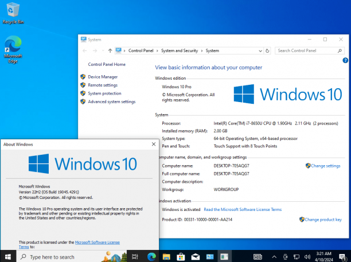This screenshot has height=262, width=351.
Task: Open Task View on the taskbar
Action: click(x=135, y=257)
